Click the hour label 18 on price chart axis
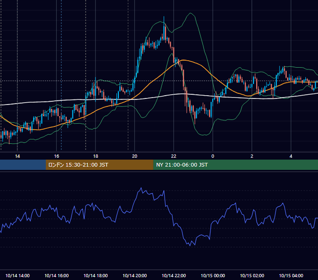The width and height of the screenshot is (318, 280). [x=95, y=156]
